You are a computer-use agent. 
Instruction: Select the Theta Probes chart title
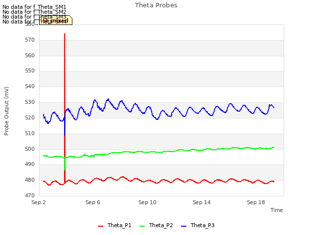(x=156, y=5)
